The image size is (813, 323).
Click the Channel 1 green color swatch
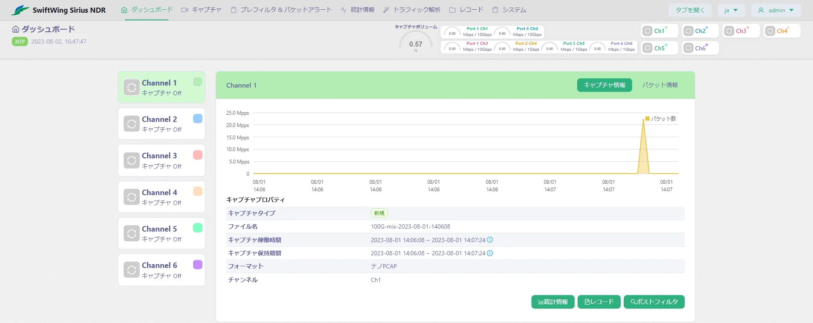(x=198, y=82)
